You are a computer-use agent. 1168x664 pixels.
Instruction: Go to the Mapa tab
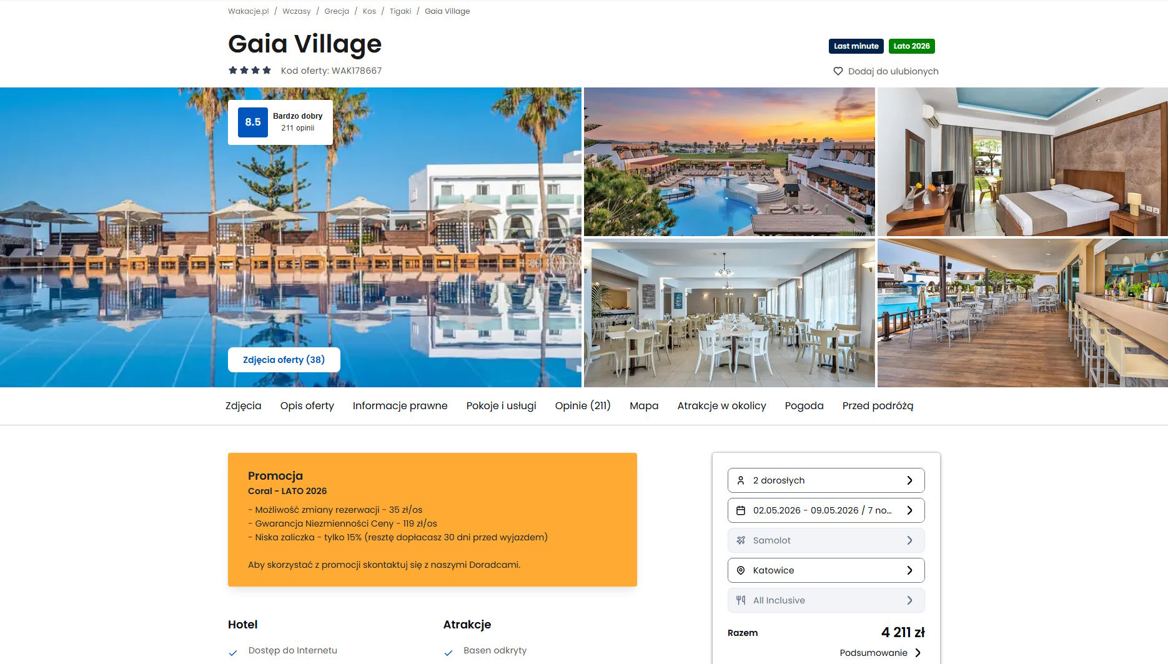[x=644, y=405]
